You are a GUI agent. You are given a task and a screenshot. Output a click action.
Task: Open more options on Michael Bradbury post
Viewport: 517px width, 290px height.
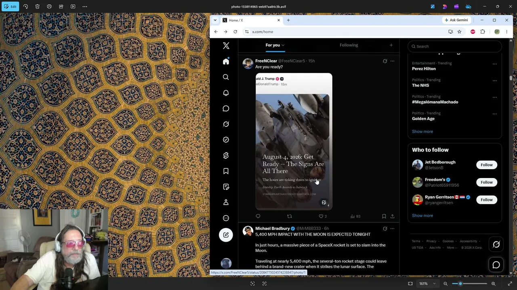(392, 229)
